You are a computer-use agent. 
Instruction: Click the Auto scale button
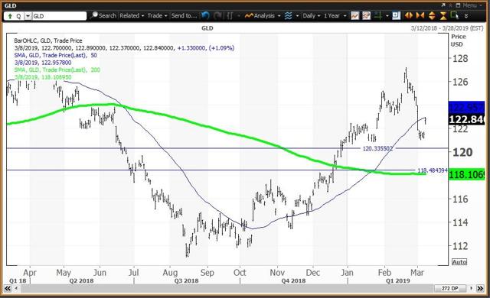(459, 262)
